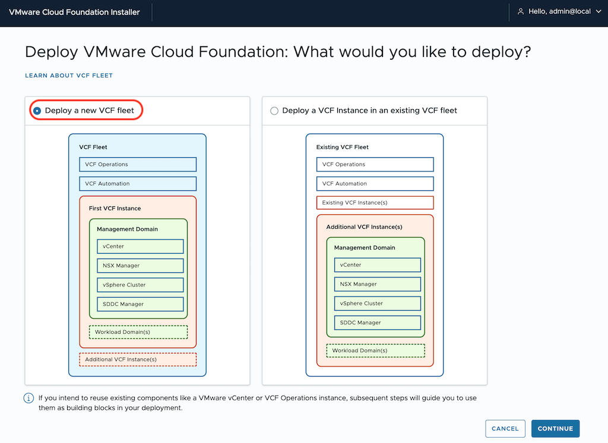The height and width of the screenshot is (443, 608).
Task: Click Existing VCF Instance(s) box
Action: [x=375, y=203]
